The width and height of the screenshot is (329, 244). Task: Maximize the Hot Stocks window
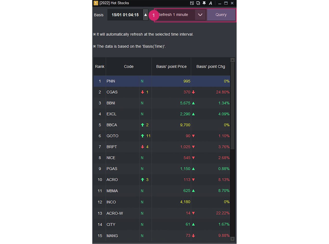pyautogui.click(x=226, y=3)
